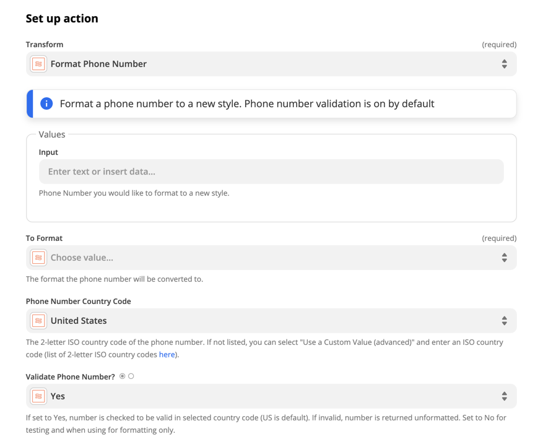
Task: Click the Enter text or insert data field
Action: pyautogui.click(x=271, y=171)
